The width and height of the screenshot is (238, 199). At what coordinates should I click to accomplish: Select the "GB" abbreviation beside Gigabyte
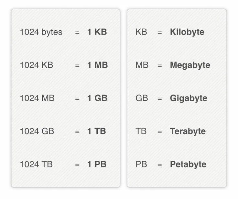(x=142, y=98)
